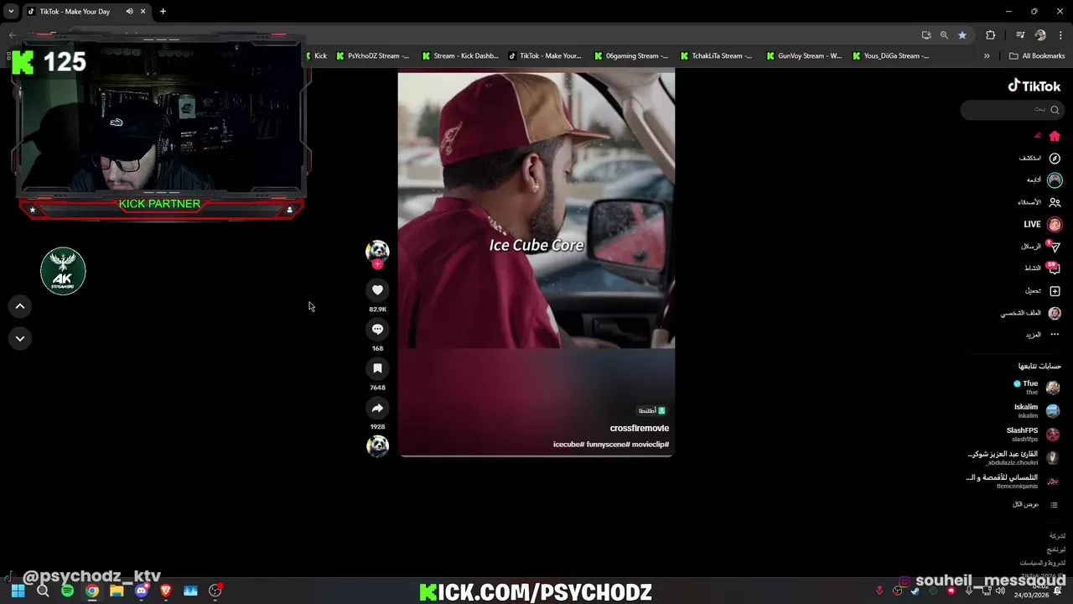Toggle the bookmark star for this page
1073x604 pixels.
[962, 35]
